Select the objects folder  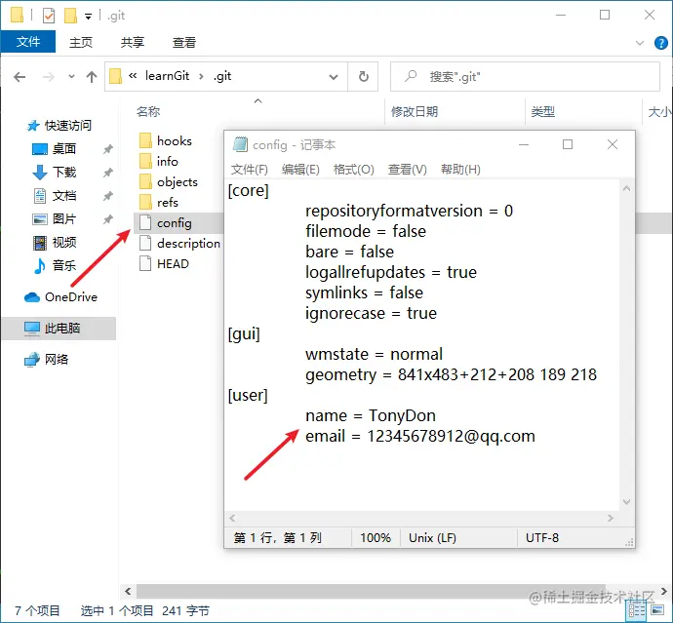[x=169, y=182]
